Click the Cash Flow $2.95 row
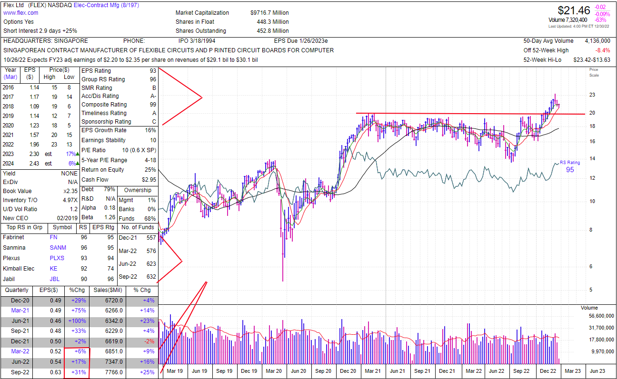This screenshot has height=379, width=617. tap(118, 180)
